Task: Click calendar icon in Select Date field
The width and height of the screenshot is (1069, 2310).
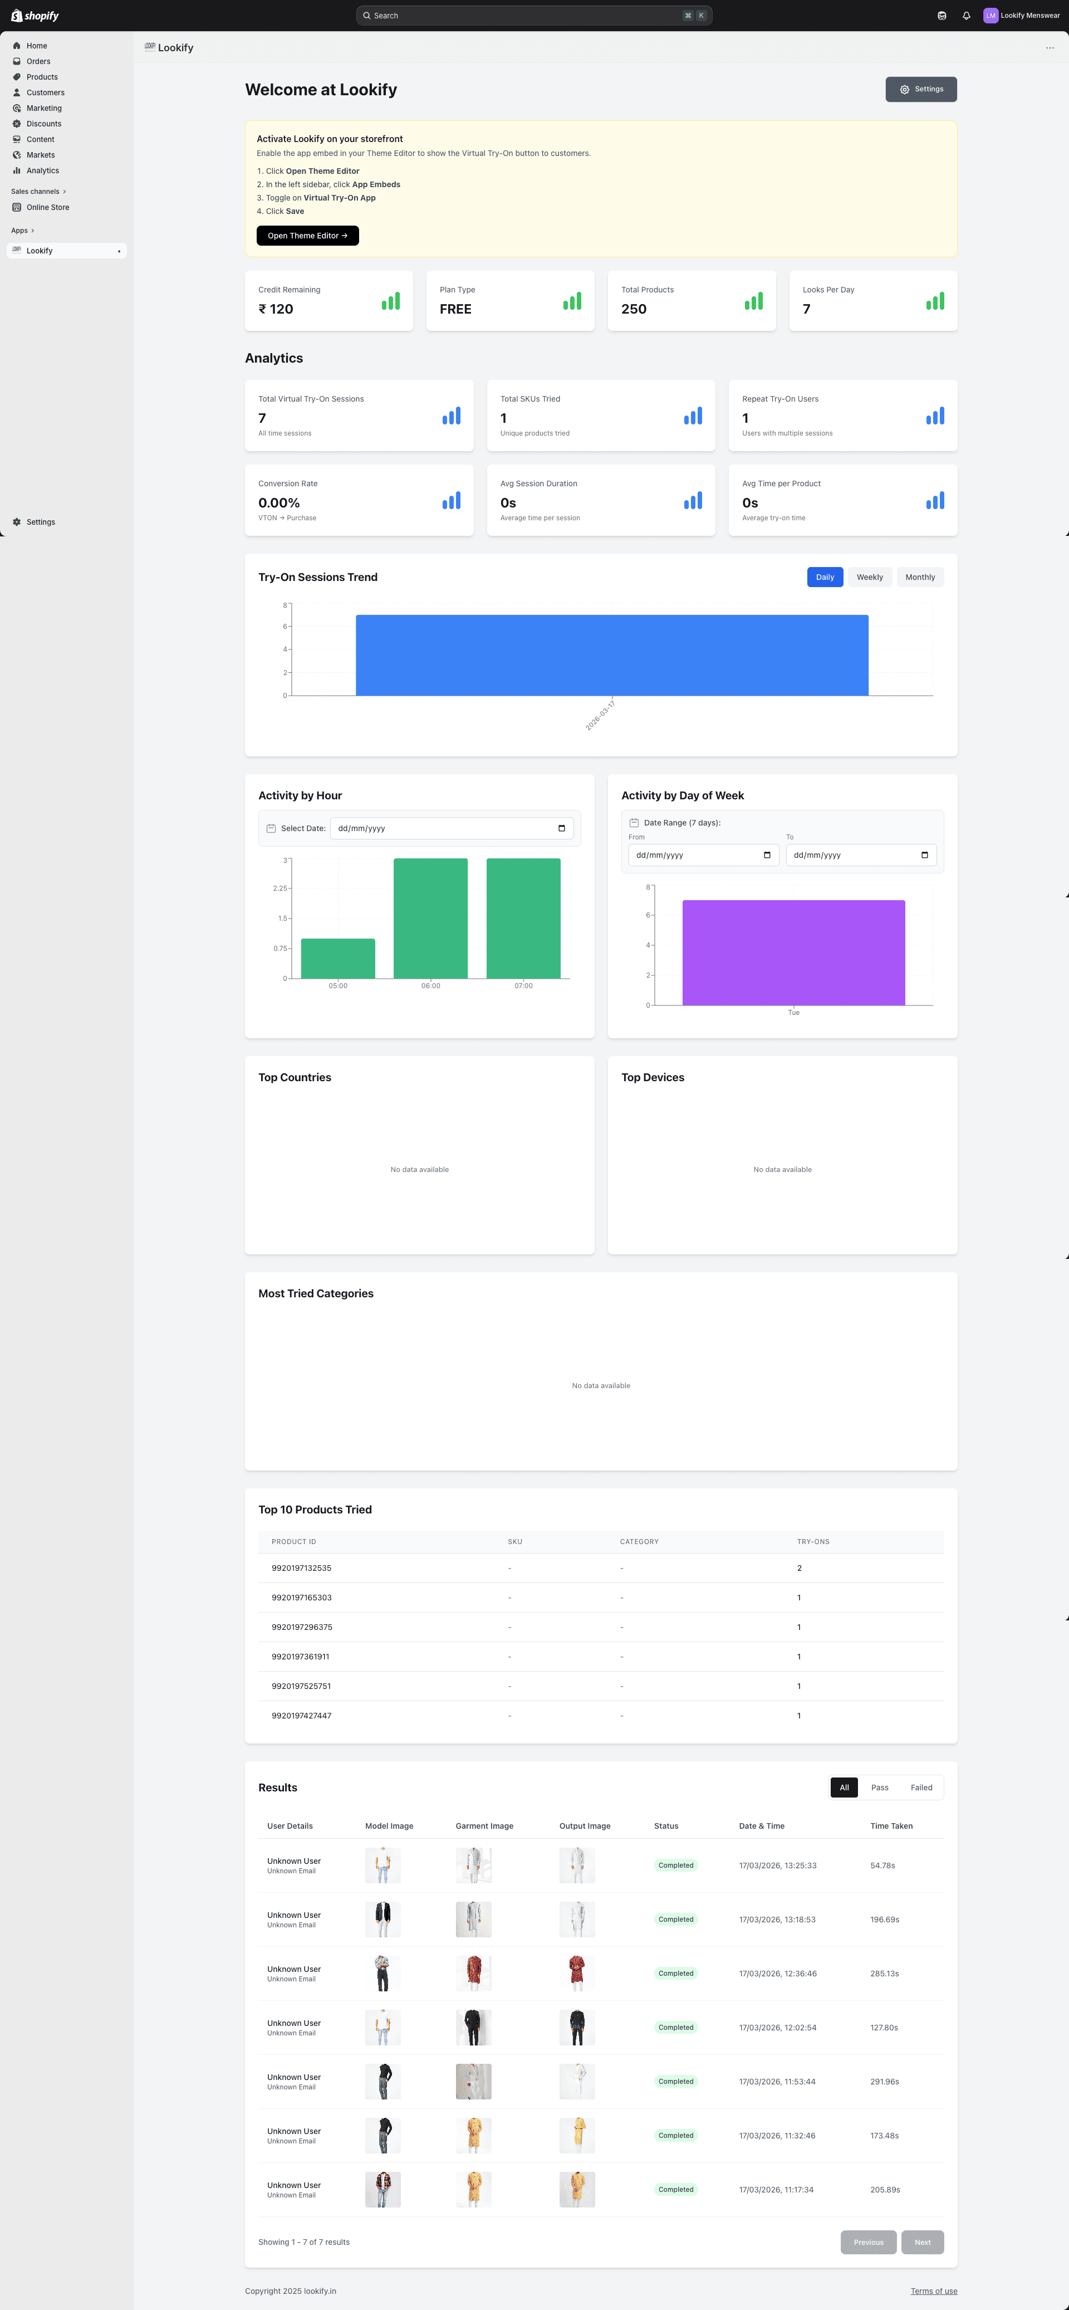Action: point(562,829)
